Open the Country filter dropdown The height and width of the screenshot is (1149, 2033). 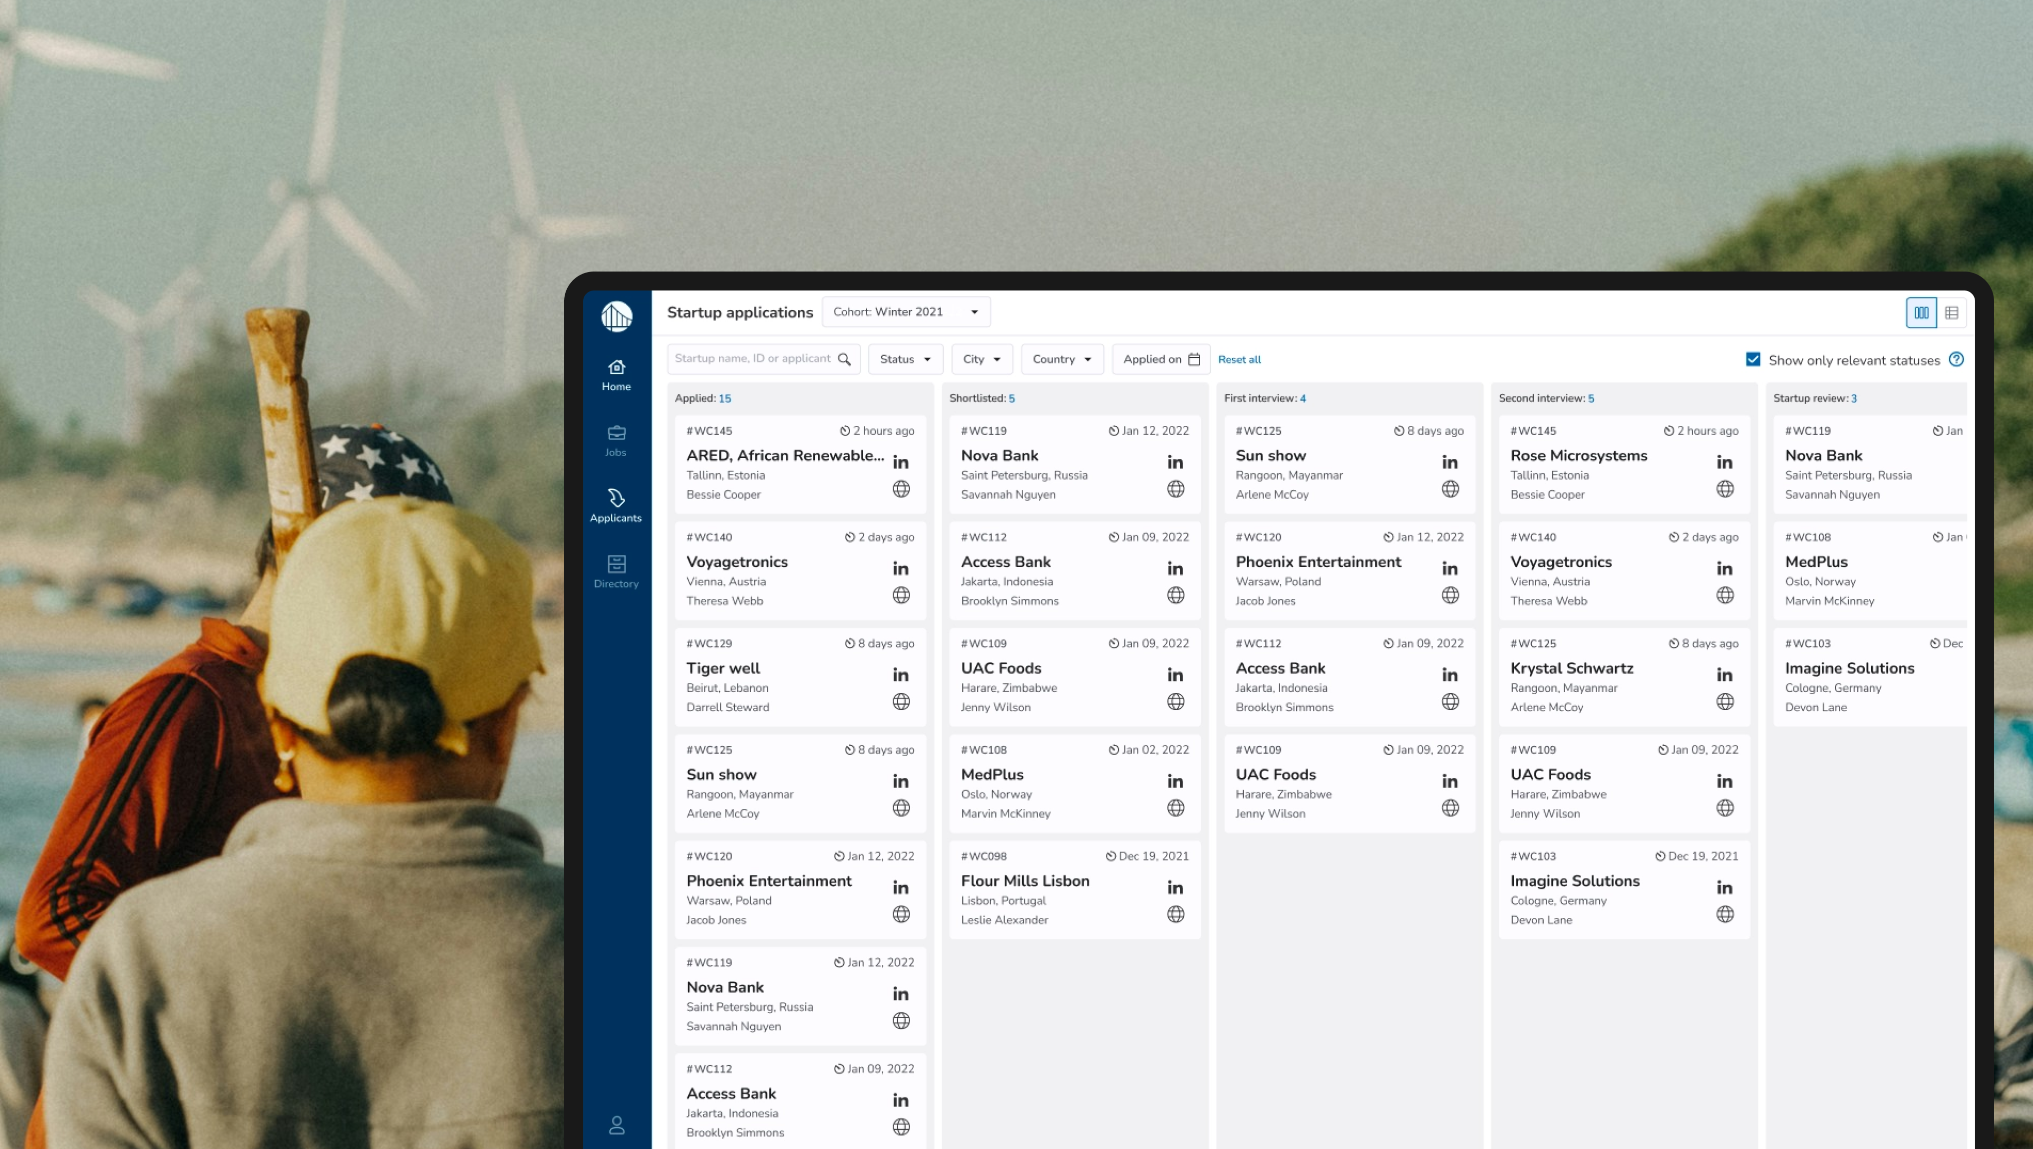1061,359
